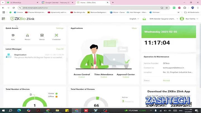
Task: Click the Normal status text
Action: [166, 80]
